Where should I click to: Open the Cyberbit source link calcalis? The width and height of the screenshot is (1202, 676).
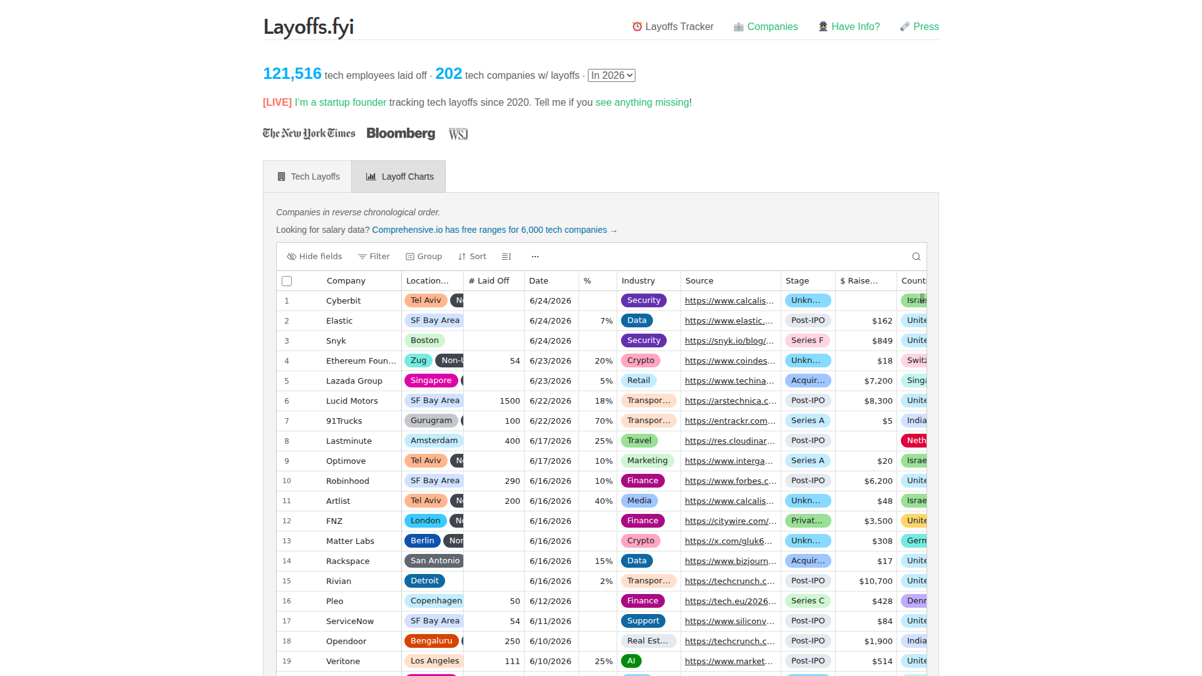pyautogui.click(x=729, y=300)
